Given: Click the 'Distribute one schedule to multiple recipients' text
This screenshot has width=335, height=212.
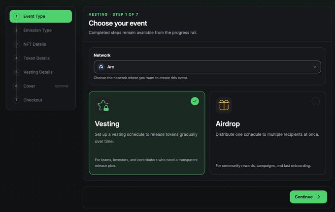Looking at the screenshot, I should [268, 134].
